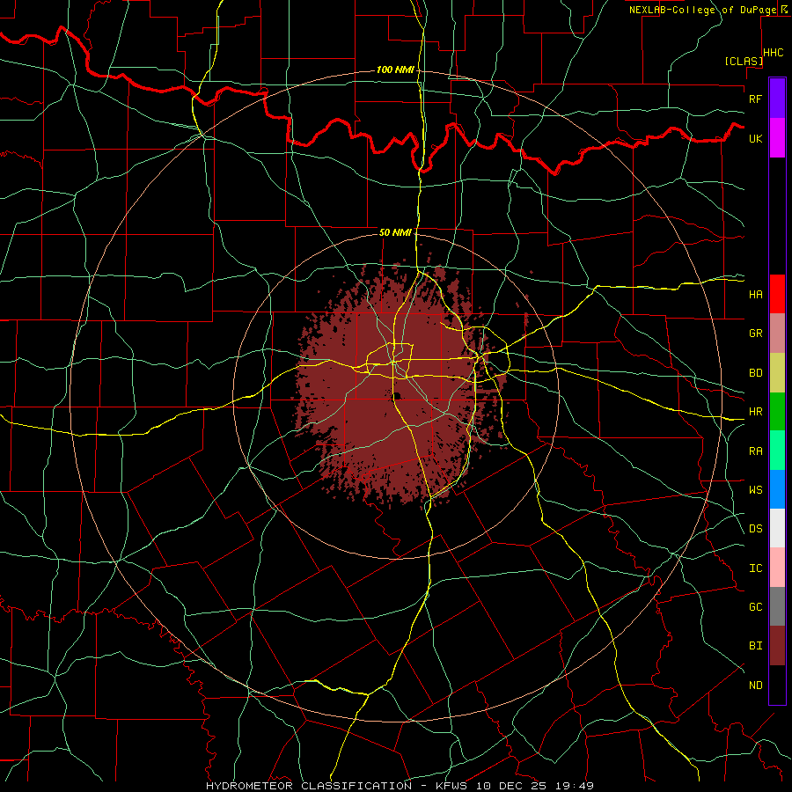The height and width of the screenshot is (792, 792).
Task: Click the GC legend label
Action: [x=755, y=606]
